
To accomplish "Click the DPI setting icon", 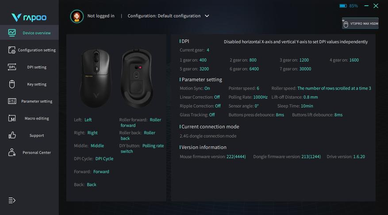I will tap(12, 67).
